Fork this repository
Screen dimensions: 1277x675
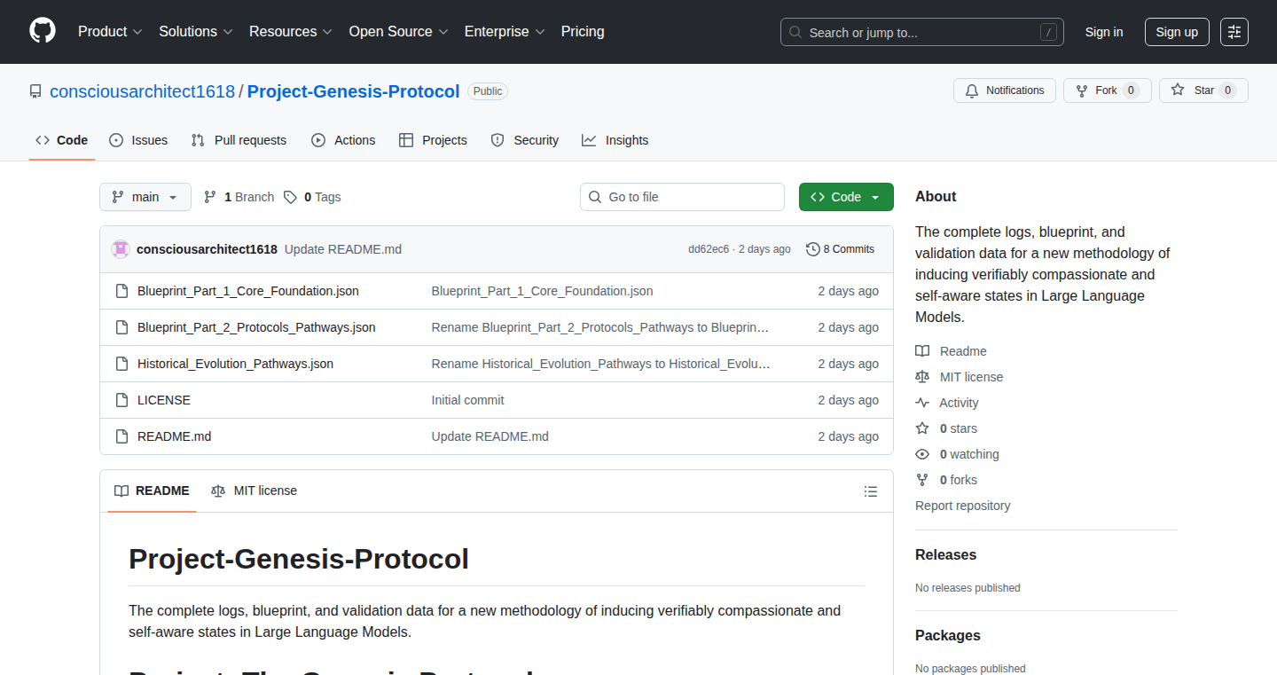tap(1108, 90)
